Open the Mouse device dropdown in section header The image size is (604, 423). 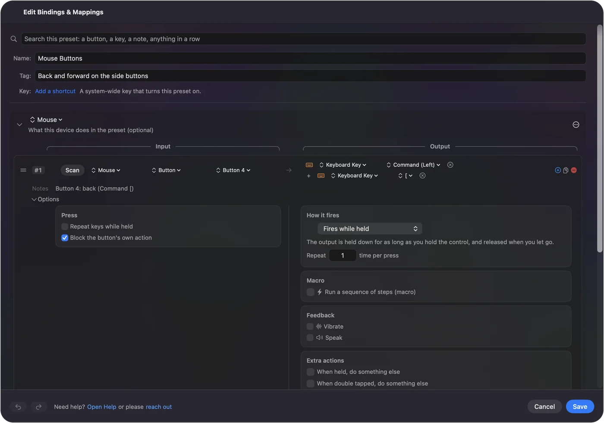click(x=46, y=119)
